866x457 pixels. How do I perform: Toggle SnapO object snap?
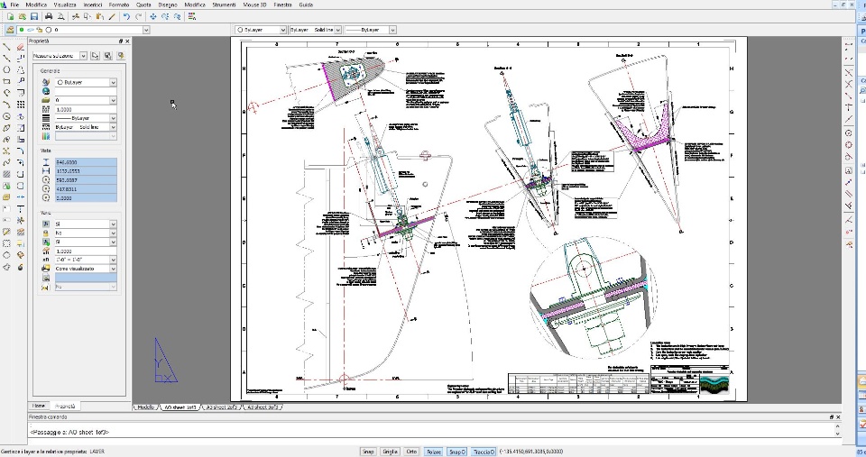coord(456,452)
